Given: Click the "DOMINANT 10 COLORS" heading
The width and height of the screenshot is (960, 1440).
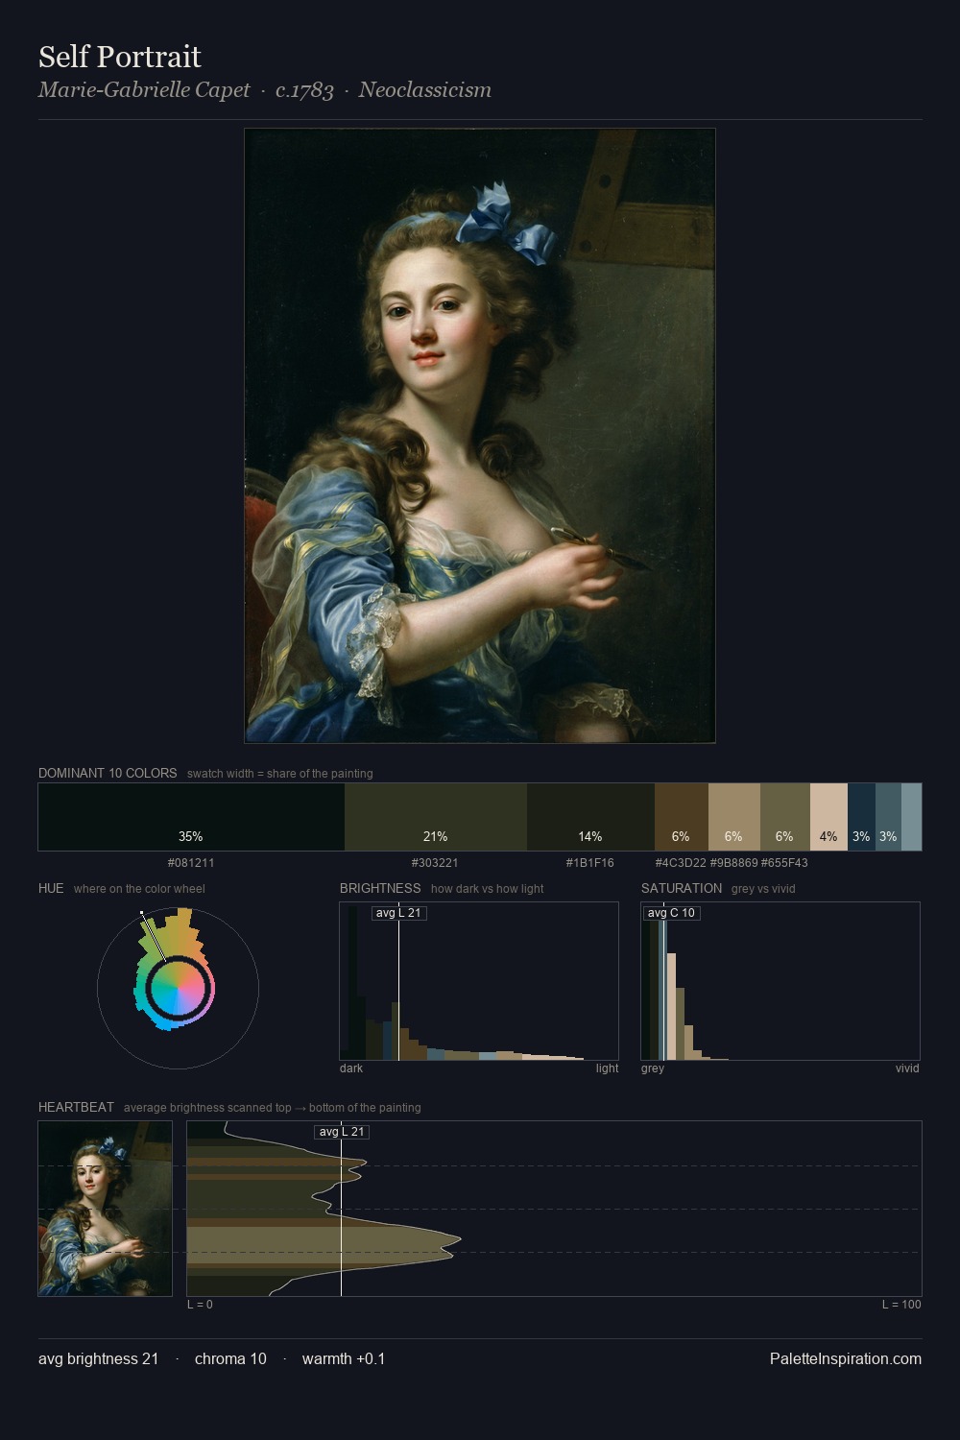Looking at the screenshot, I should 108,773.
